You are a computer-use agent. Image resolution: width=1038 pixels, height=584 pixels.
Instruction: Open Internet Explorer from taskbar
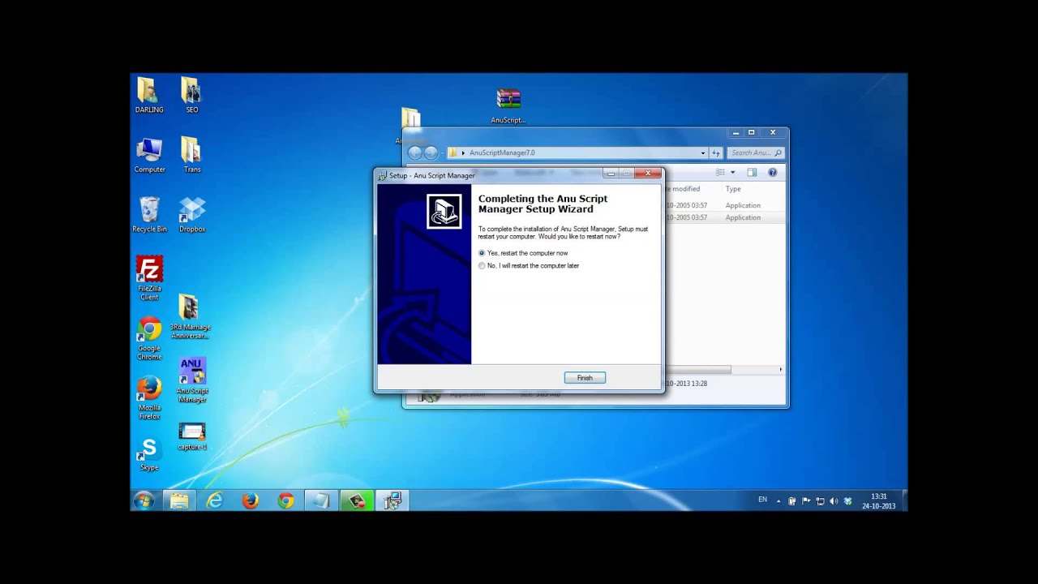(215, 500)
